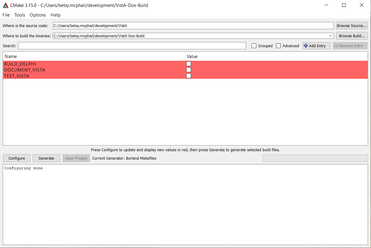
Task: Tick the DOCUMENT_VISTA option checkbox
Action: (189, 70)
